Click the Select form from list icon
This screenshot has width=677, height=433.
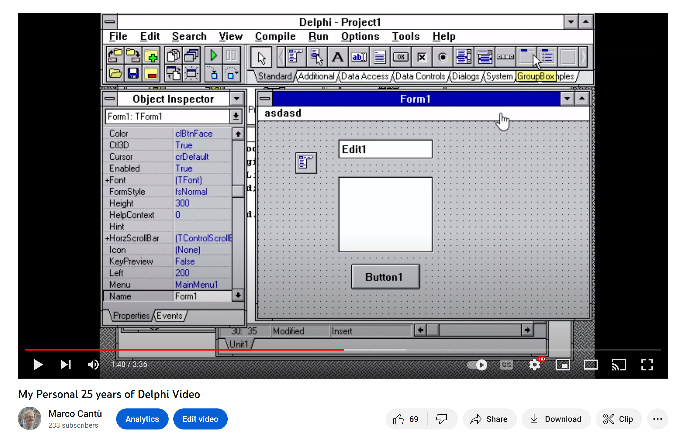[191, 55]
